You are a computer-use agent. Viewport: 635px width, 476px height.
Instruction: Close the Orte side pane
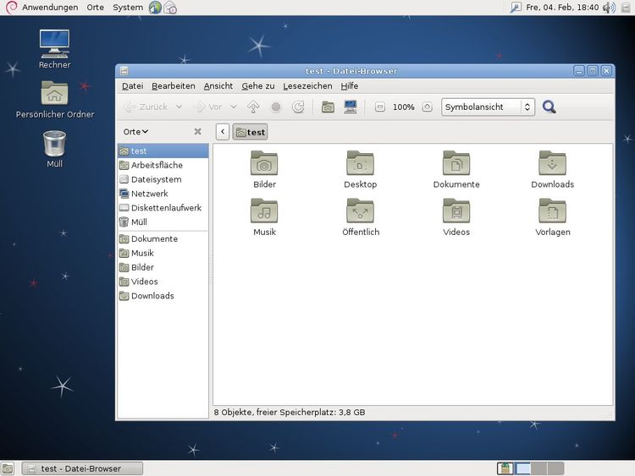tap(197, 132)
